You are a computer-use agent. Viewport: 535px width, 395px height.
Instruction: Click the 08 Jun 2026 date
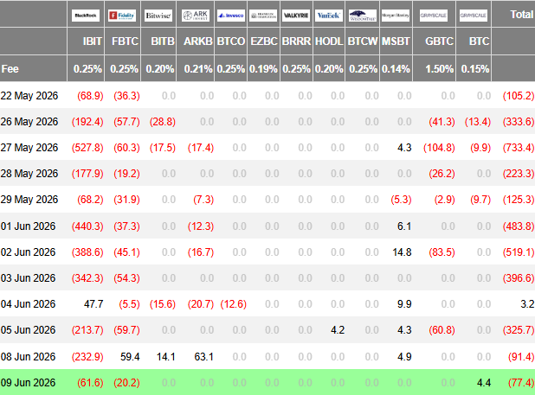(28, 356)
